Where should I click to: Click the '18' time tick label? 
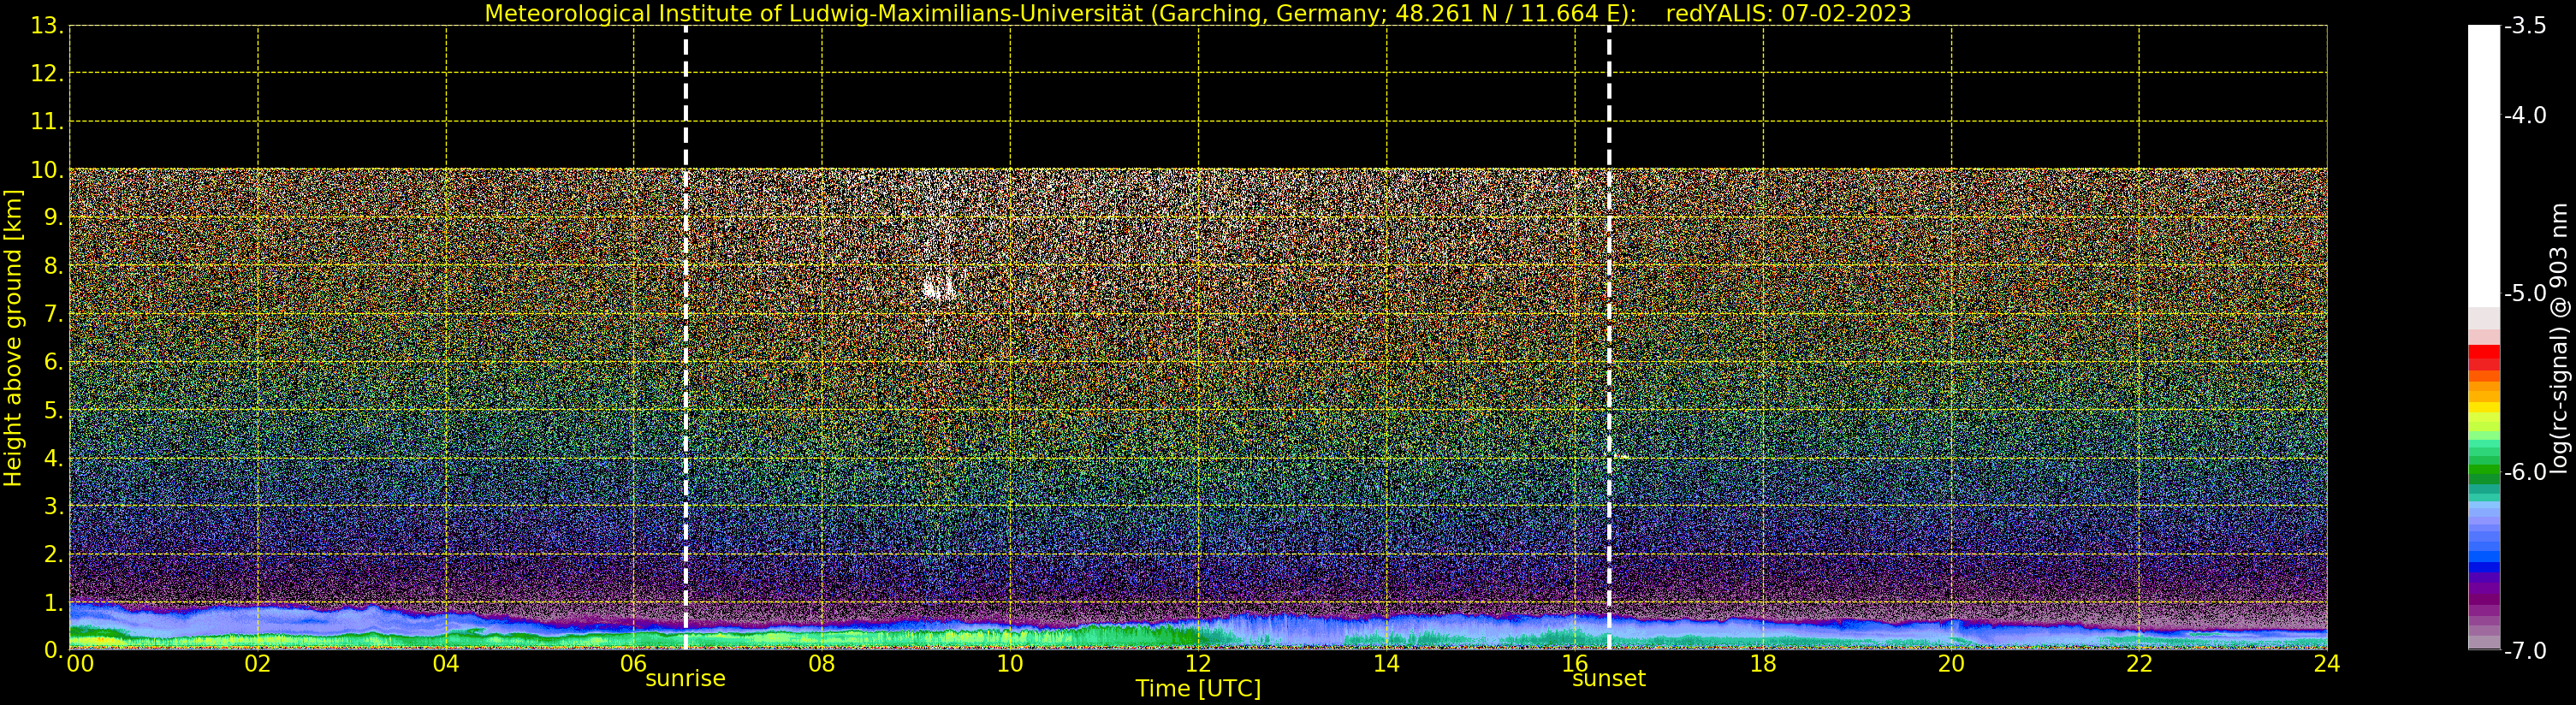pyautogui.click(x=1763, y=664)
